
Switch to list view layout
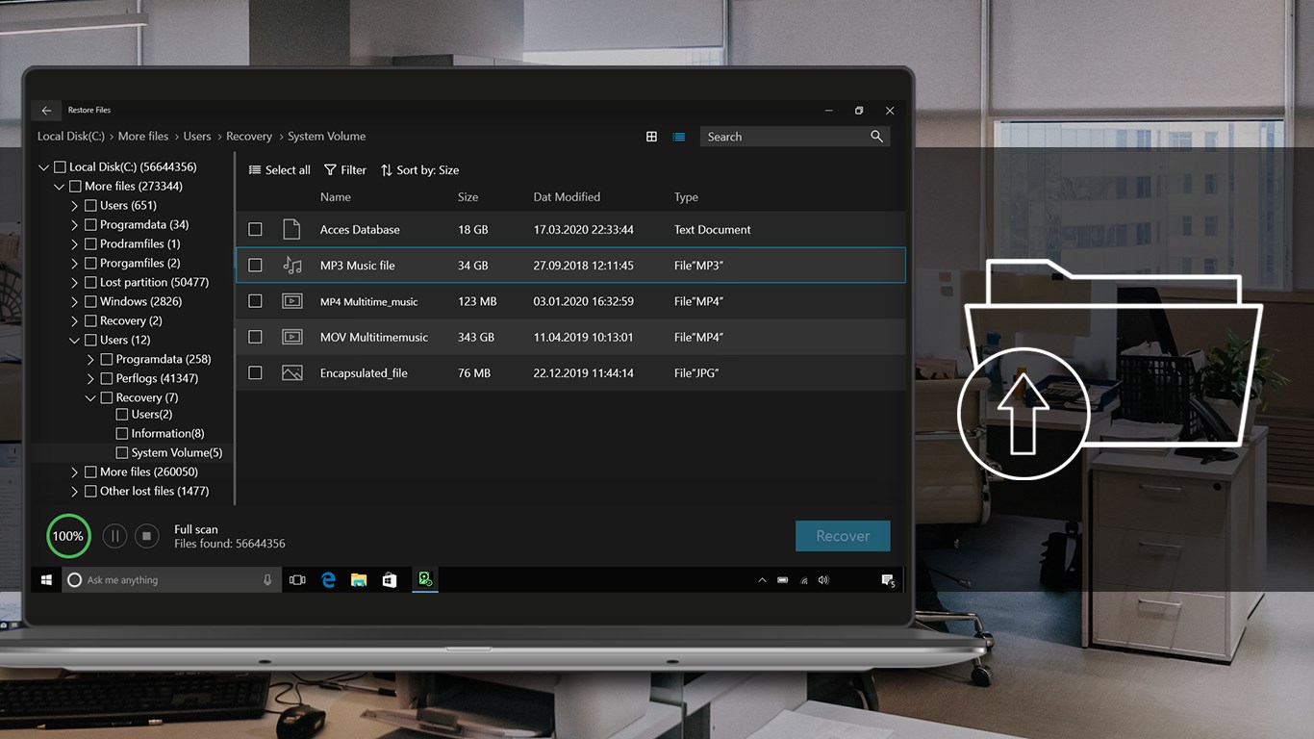click(679, 137)
